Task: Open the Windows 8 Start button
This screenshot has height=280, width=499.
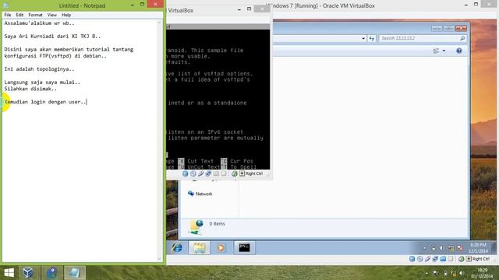Action: (x=9, y=273)
